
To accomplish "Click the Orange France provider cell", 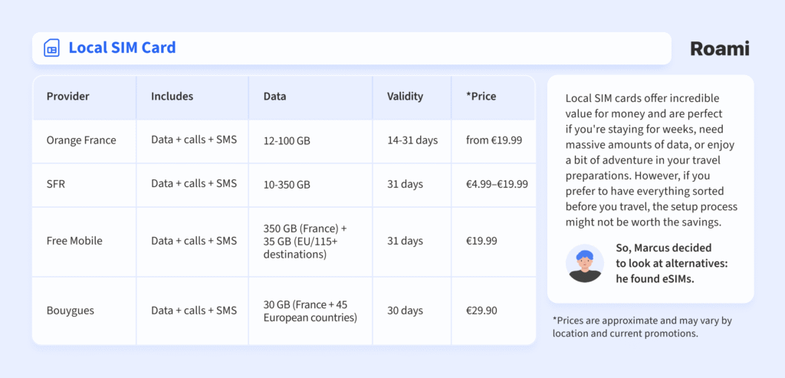I will click(81, 140).
